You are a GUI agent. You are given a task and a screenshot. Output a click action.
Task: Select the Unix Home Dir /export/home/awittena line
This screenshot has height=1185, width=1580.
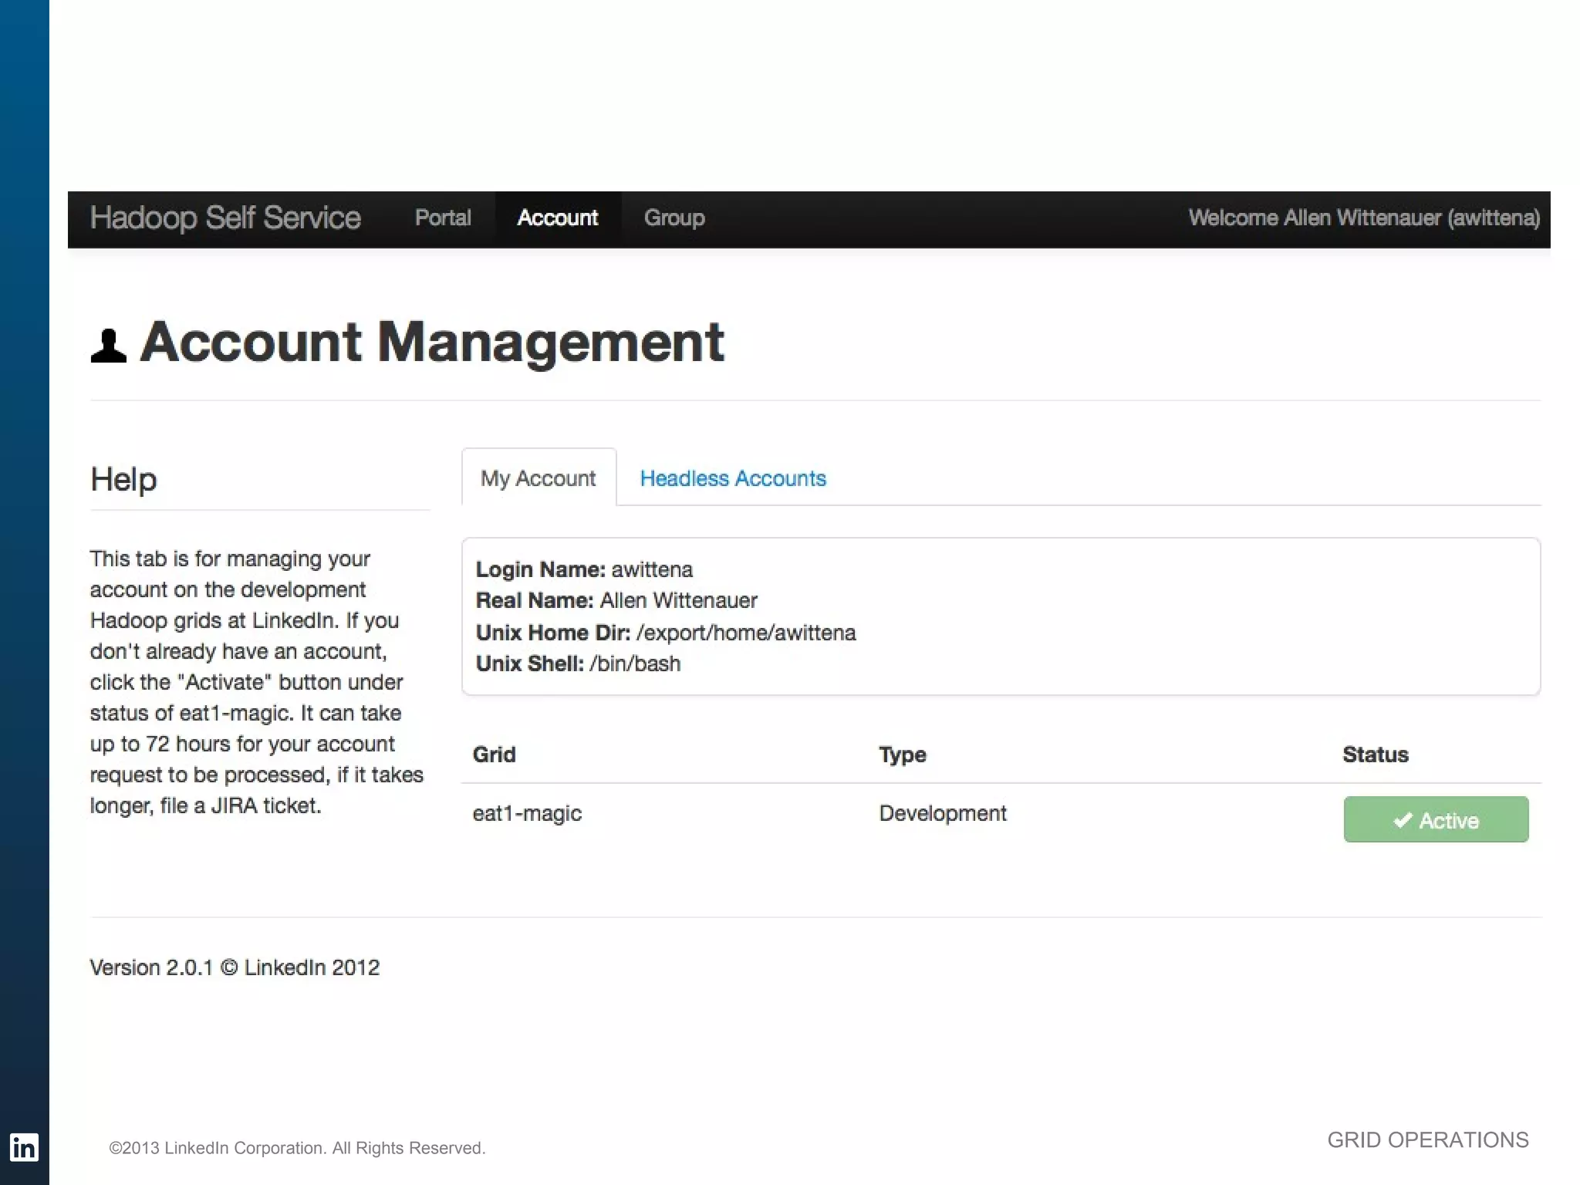666,633
